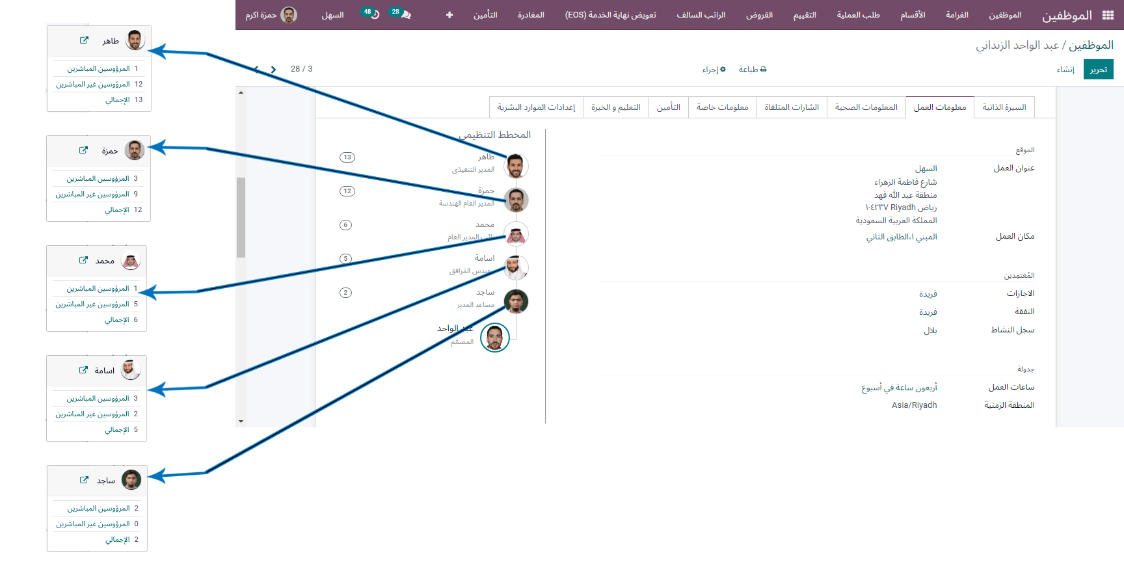Viewport: 1124px width, 562px height.
Task: Open the طباعة print dropdown
Action: (753, 70)
